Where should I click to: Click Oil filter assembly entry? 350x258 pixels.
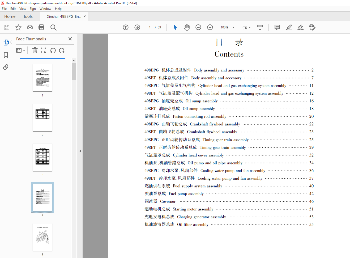tap(229, 225)
